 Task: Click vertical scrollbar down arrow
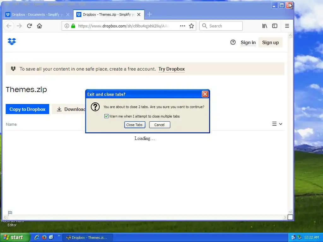point(290,212)
